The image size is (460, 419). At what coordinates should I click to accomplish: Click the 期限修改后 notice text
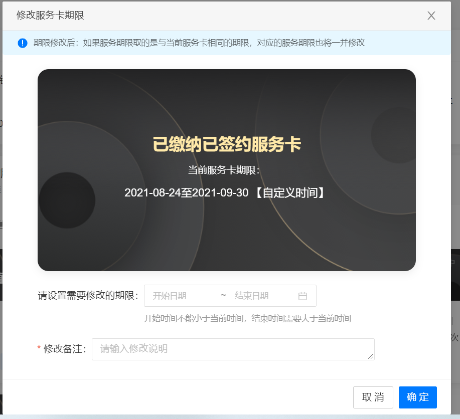[x=199, y=43]
